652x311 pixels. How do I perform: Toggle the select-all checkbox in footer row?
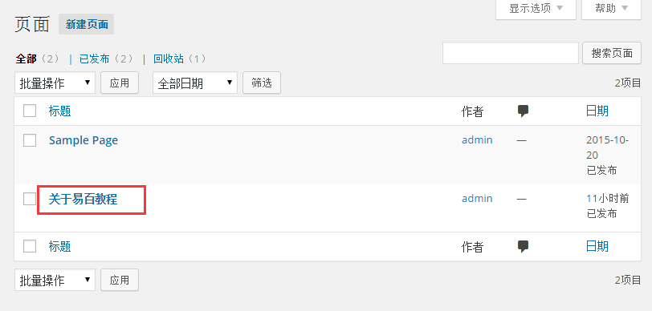pyautogui.click(x=30, y=246)
